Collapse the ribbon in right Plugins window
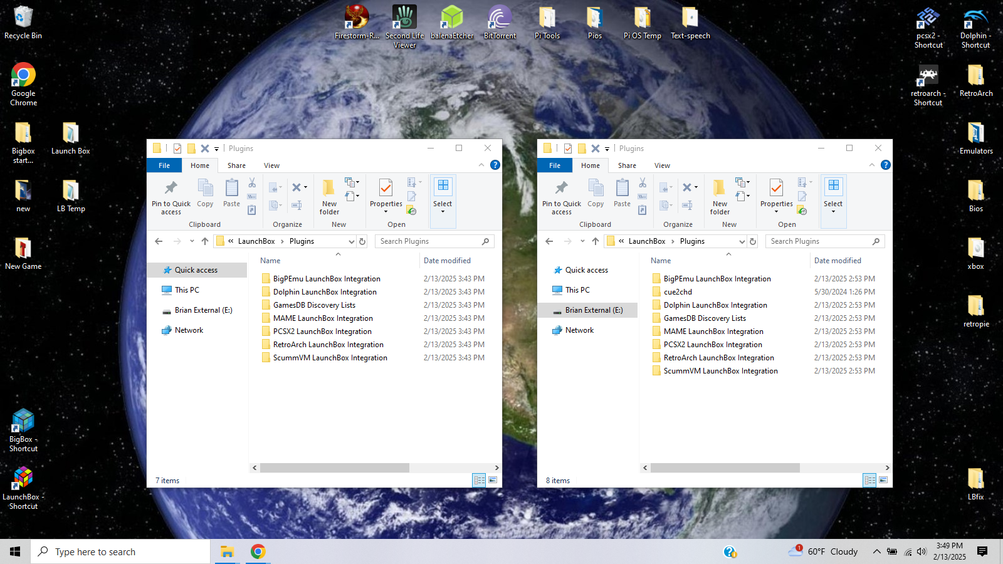The height and width of the screenshot is (564, 1003). tap(872, 165)
